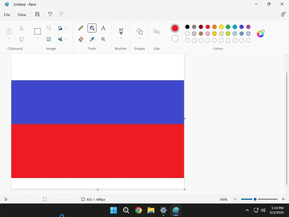Pick the indigo blue color swatch
This screenshot has width=289, height=217.
[242, 27]
